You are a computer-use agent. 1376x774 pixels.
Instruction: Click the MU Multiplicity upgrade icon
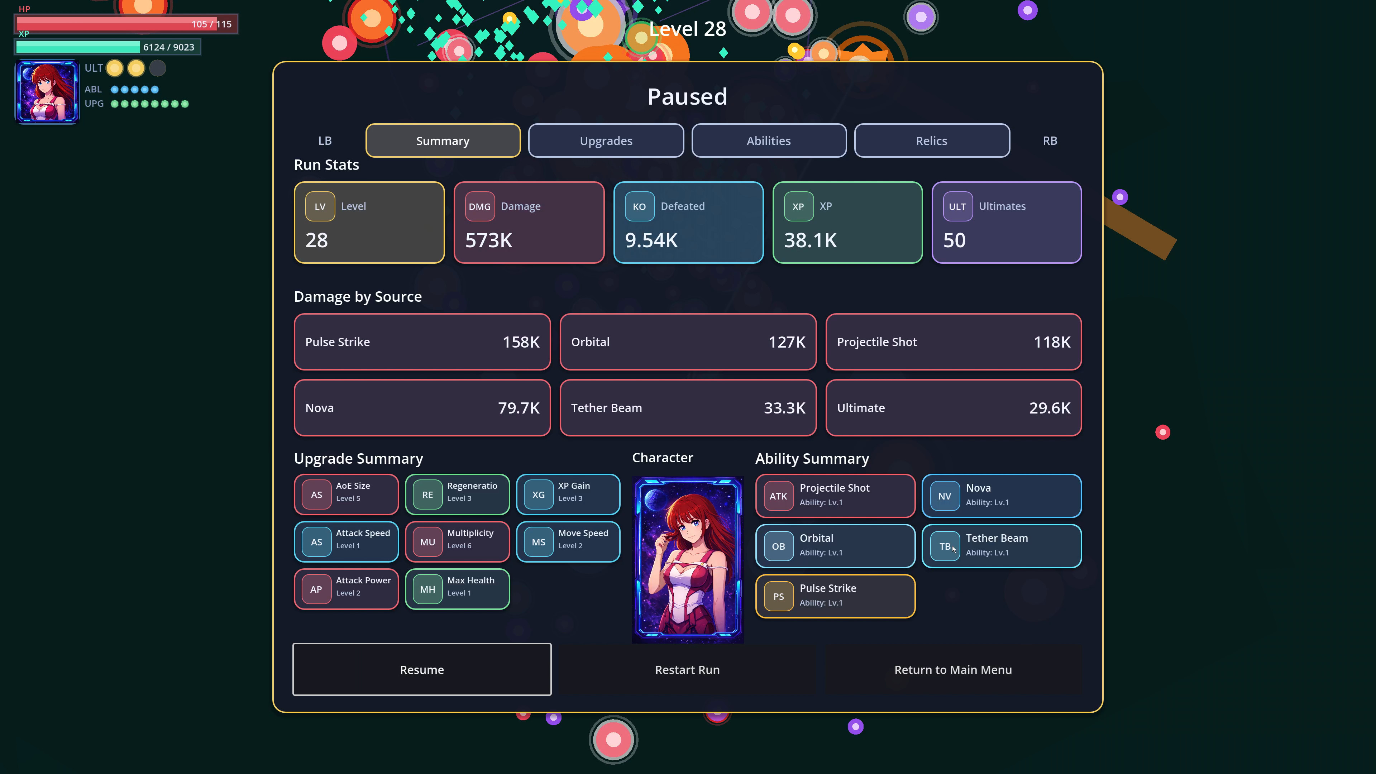click(x=427, y=542)
